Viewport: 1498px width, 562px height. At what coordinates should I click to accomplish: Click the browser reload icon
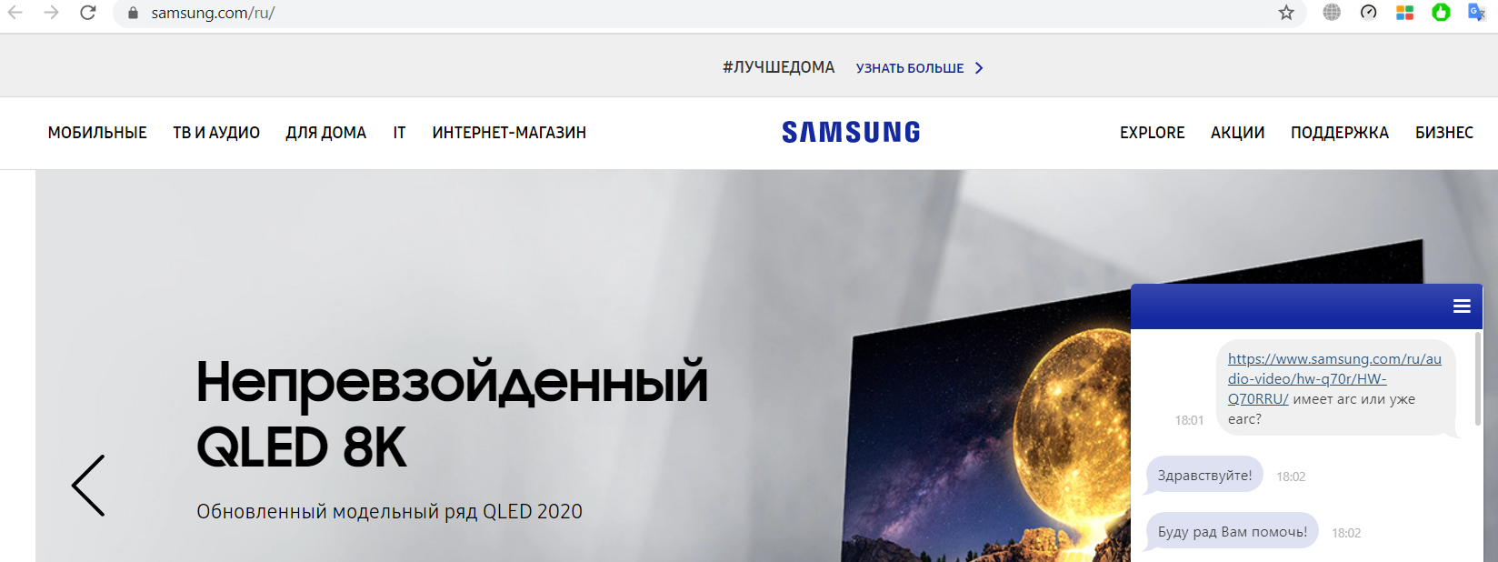[87, 13]
